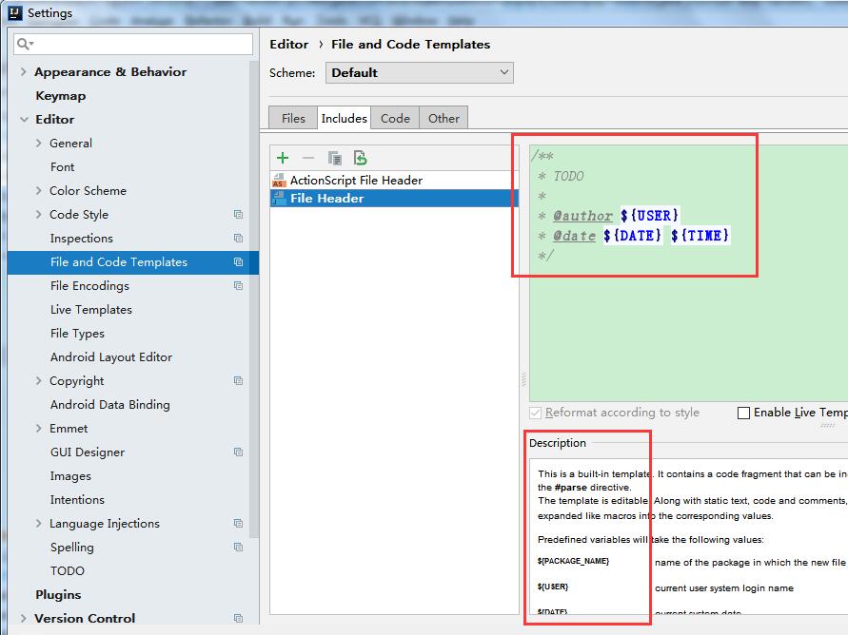The width and height of the screenshot is (848, 635).
Task: Click the File Header item icon
Action: click(x=279, y=198)
